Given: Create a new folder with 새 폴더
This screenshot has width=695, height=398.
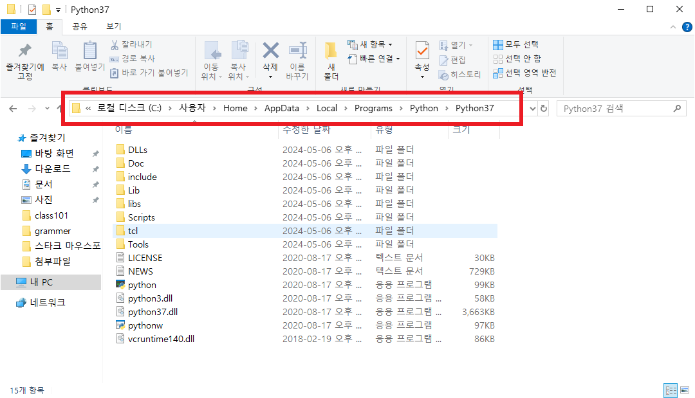Looking at the screenshot, I should pyautogui.click(x=331, y=61).
